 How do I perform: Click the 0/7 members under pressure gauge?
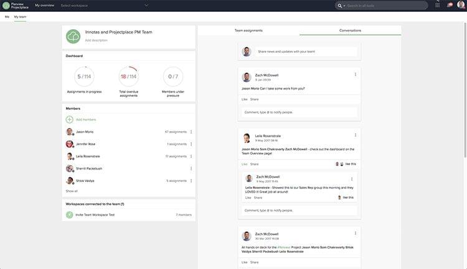(x=173, y=76)
